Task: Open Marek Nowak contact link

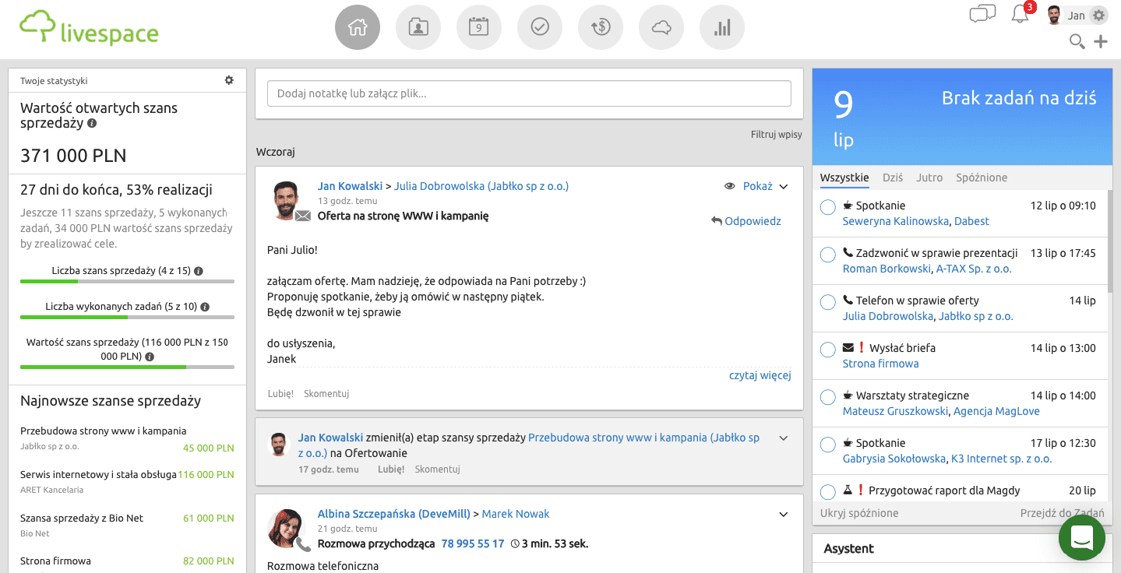Action: (x=516, y=514)
